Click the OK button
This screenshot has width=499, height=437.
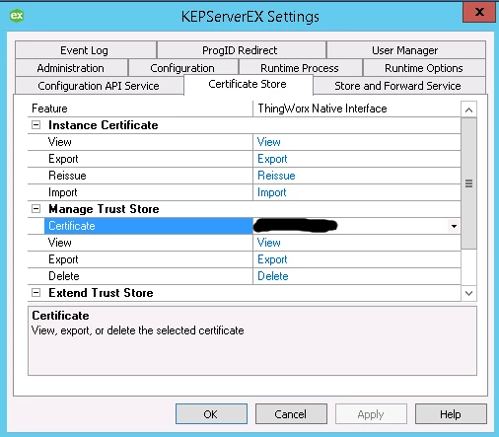pos(211,414)
